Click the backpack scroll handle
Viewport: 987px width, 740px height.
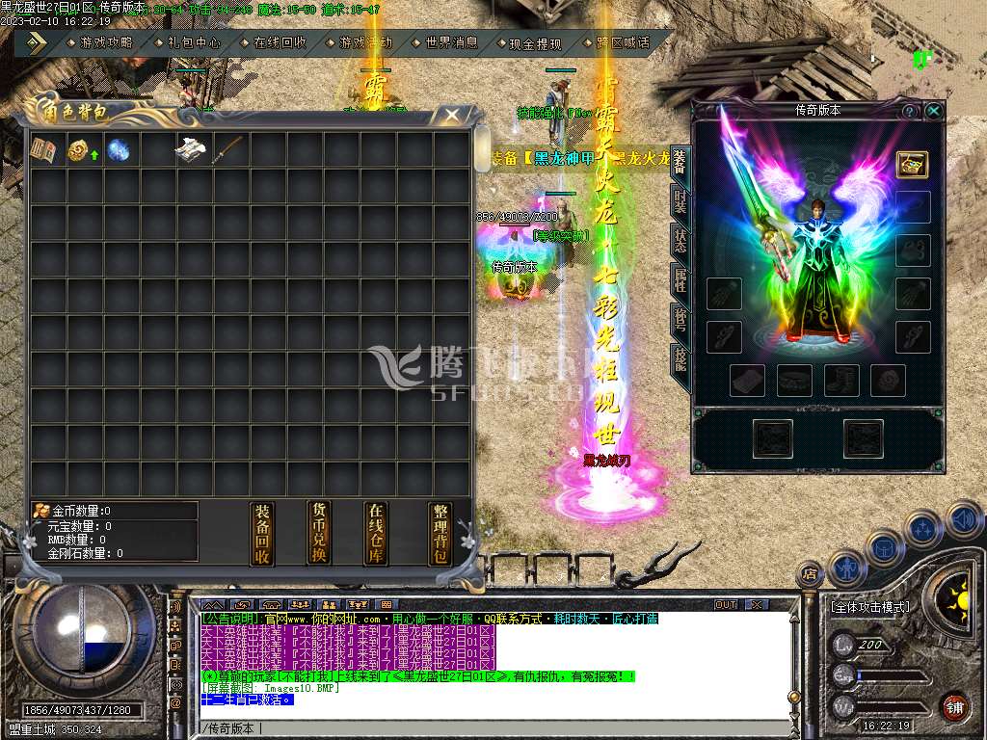click(482, 148)
